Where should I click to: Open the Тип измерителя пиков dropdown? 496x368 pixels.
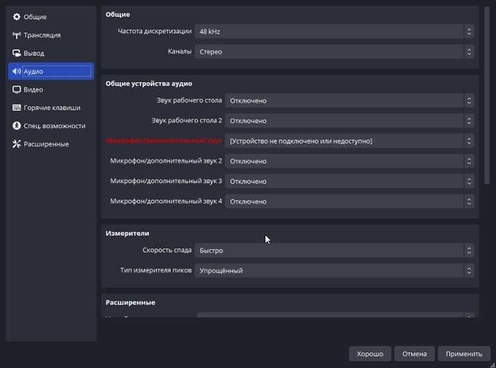(335, 271)
